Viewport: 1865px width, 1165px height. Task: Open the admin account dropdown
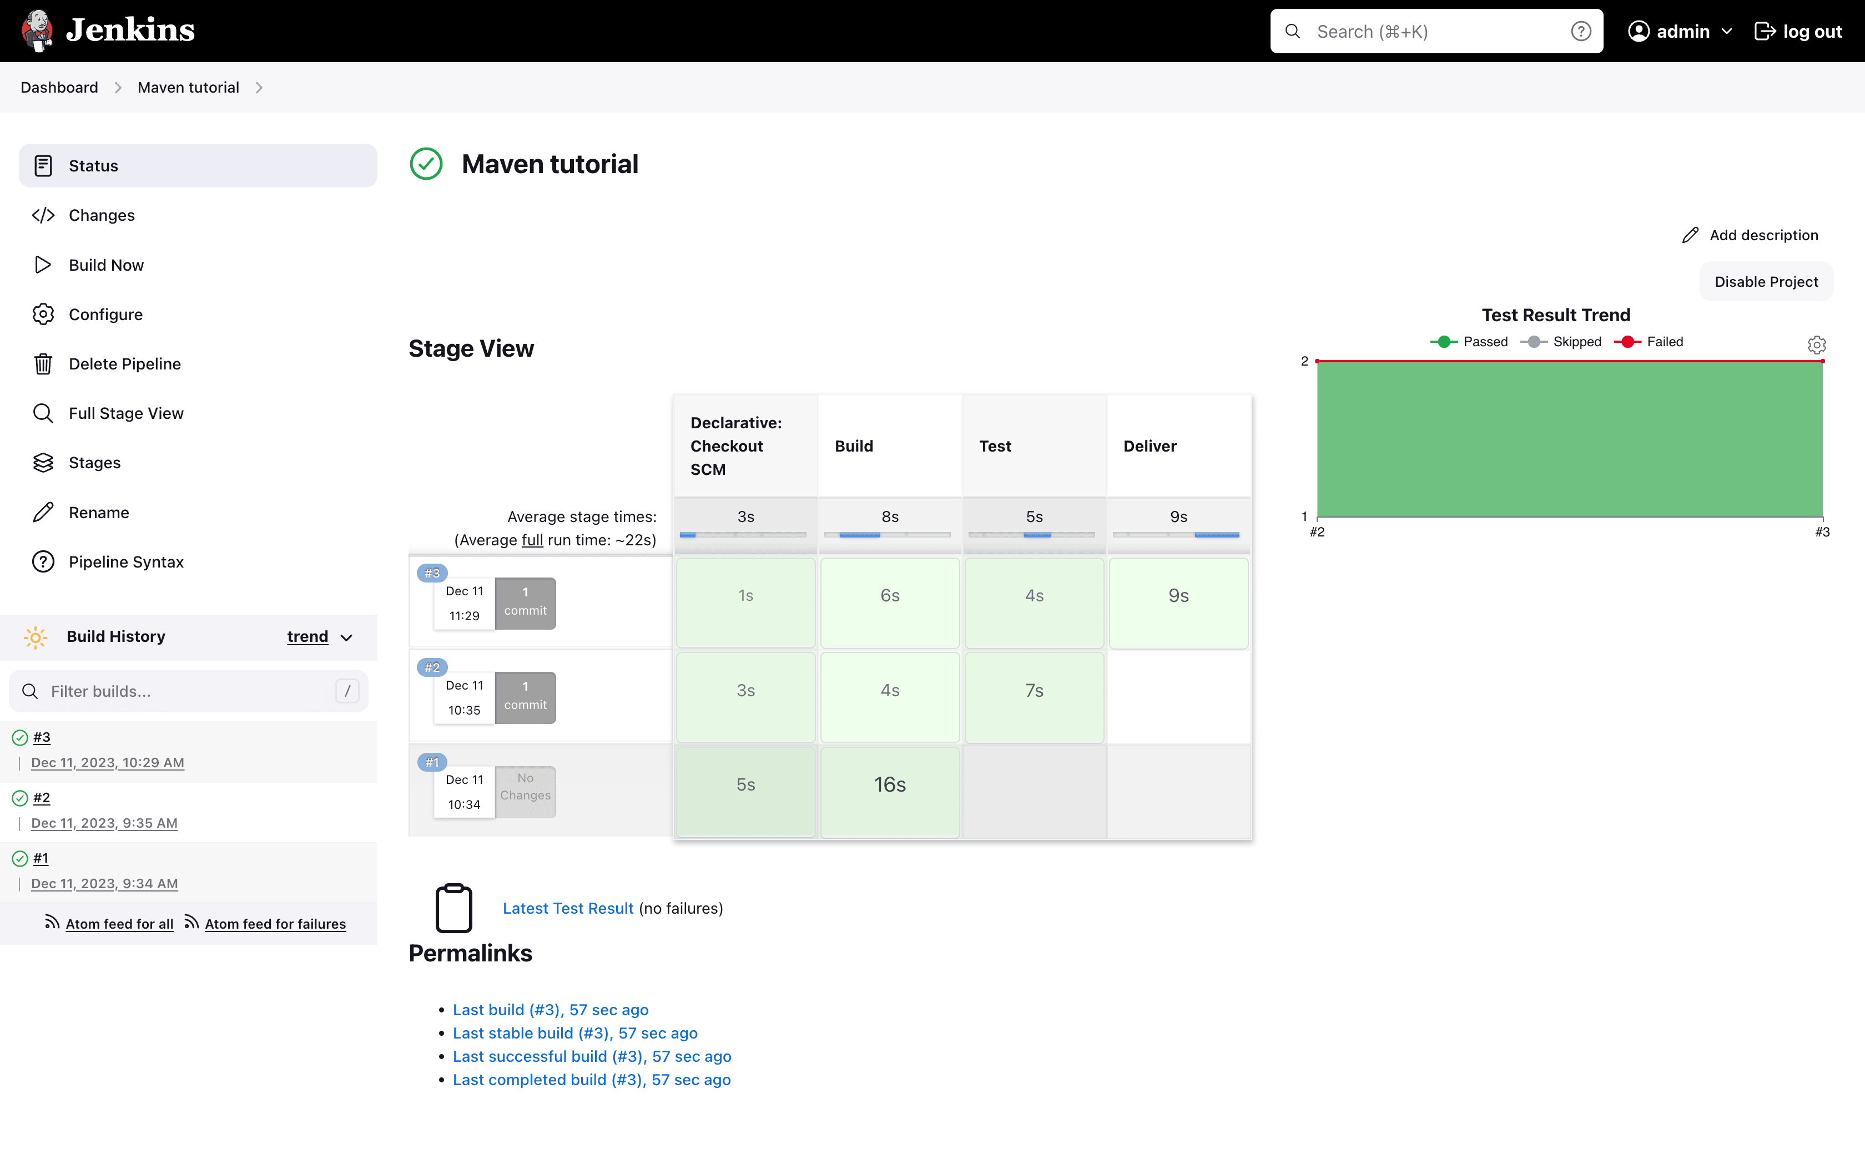click(x=1680, y=31)
